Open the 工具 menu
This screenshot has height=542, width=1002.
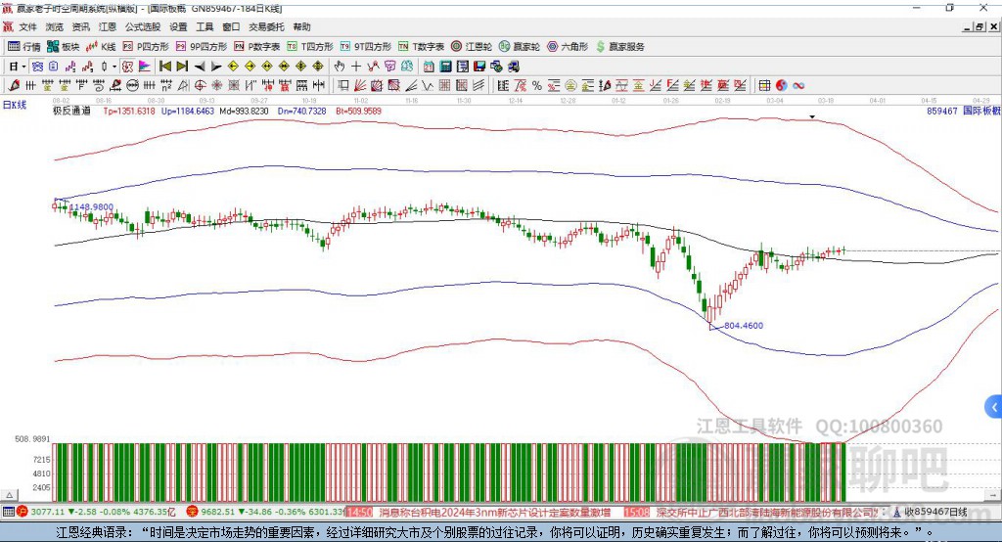[x=205, y=26]
